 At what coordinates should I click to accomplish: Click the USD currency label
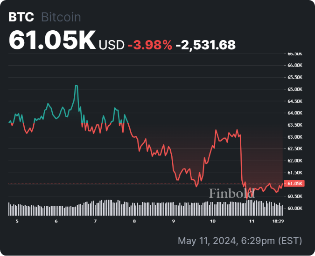tap(112, 45)
